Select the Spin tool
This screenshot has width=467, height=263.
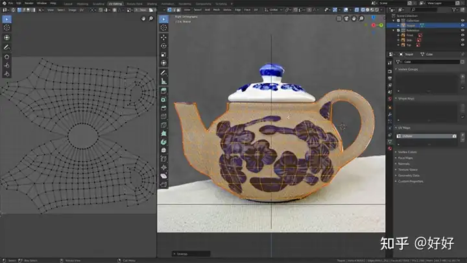[163, 142]
